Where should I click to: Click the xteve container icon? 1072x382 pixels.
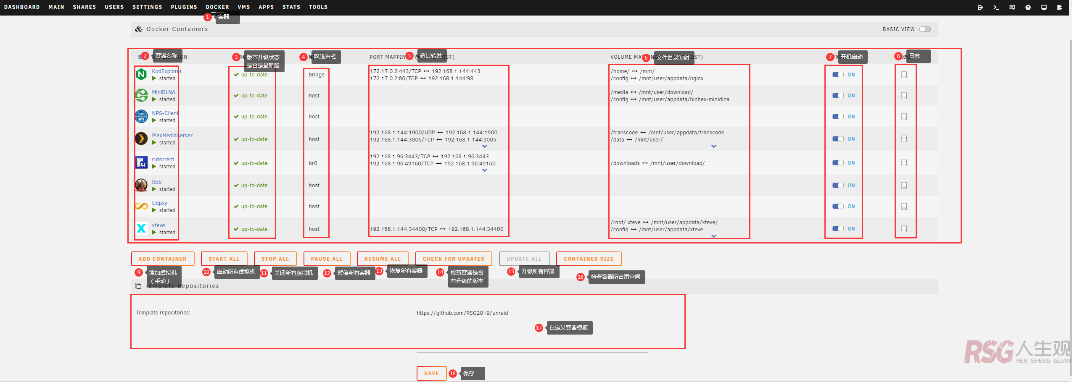pyautogui.click(x=142, y=228)
